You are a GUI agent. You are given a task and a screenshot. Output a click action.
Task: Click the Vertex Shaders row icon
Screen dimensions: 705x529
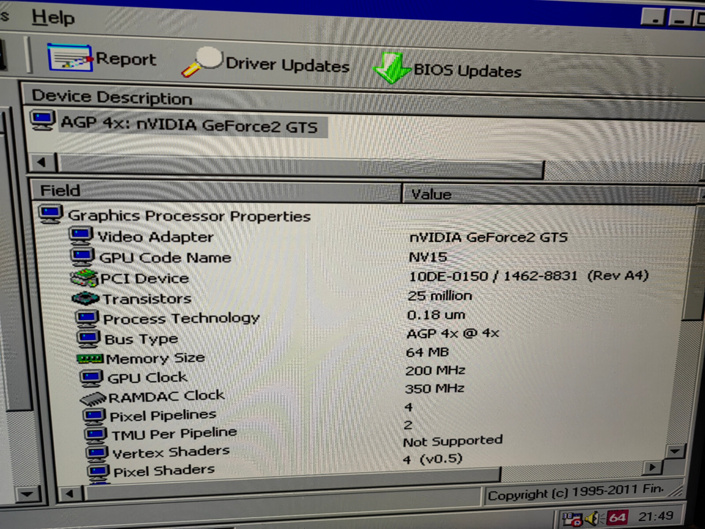pos(97,453)
